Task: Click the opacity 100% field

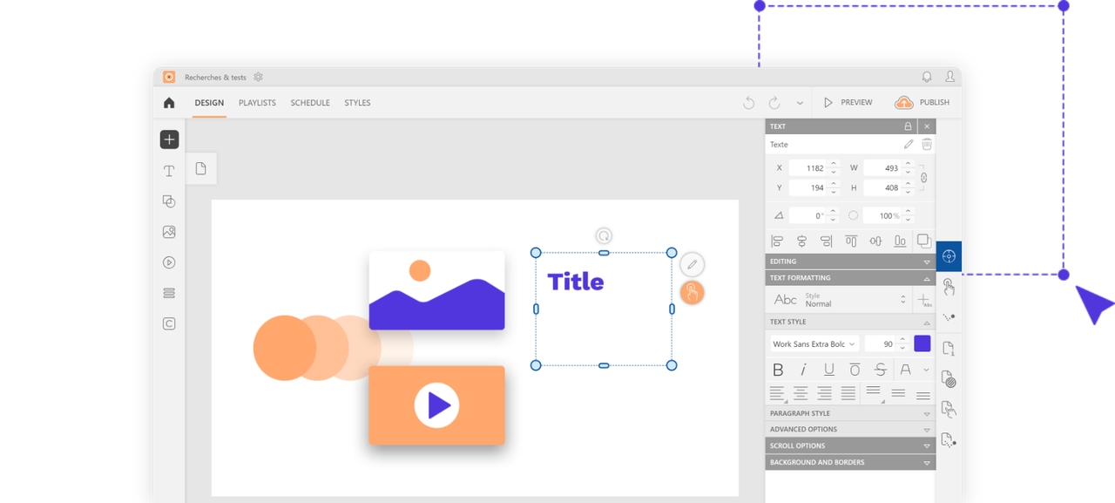Action: (x=882, y=215)
